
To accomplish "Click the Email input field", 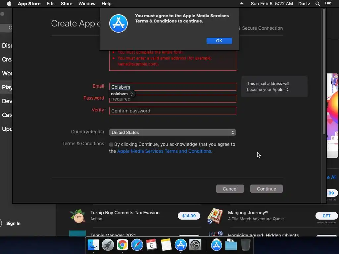I will [172, 87].
